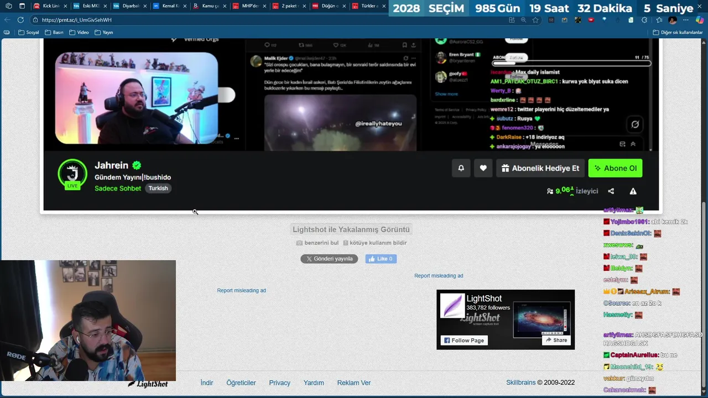Open the Edge workspaces icon
The width and height of the screenshot is (708, 398).
click(9, 6)
